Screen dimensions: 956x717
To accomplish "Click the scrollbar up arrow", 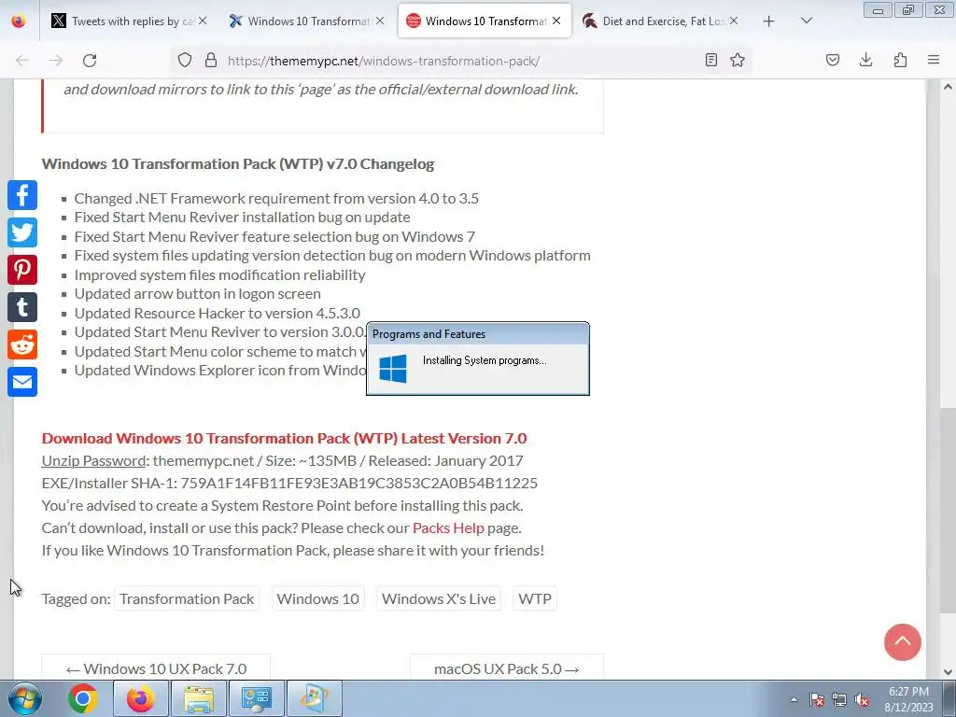I will click(x=948, y=87).
